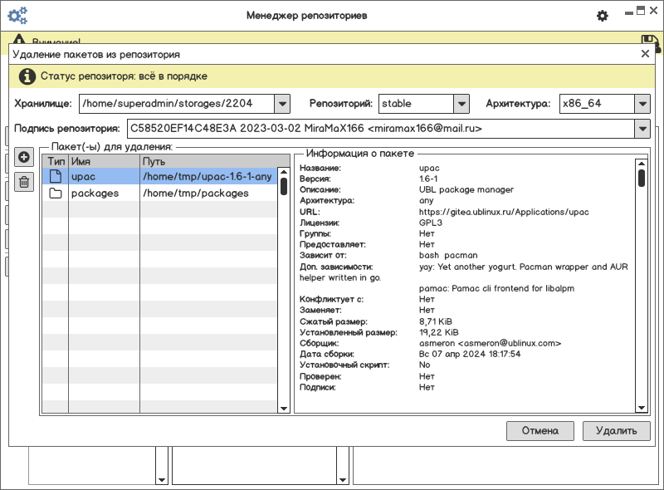Click the package info panel scrollbar
The height and width of the screenshot is (490, 664).
(x=642, y=179)
